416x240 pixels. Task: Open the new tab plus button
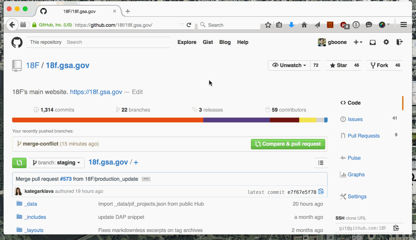tap(128, 11)
